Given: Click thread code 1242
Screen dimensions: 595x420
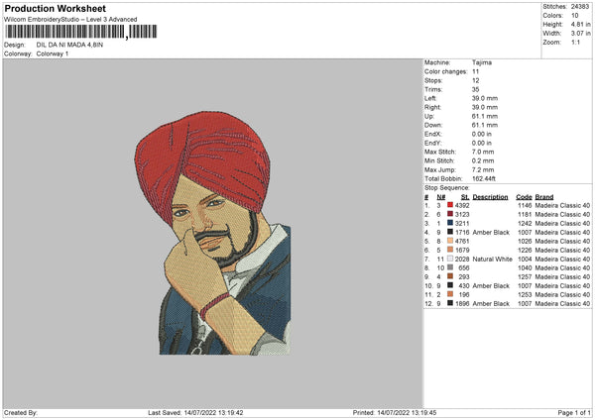Looking at the screenshot, I should click(x=525, y=223).
